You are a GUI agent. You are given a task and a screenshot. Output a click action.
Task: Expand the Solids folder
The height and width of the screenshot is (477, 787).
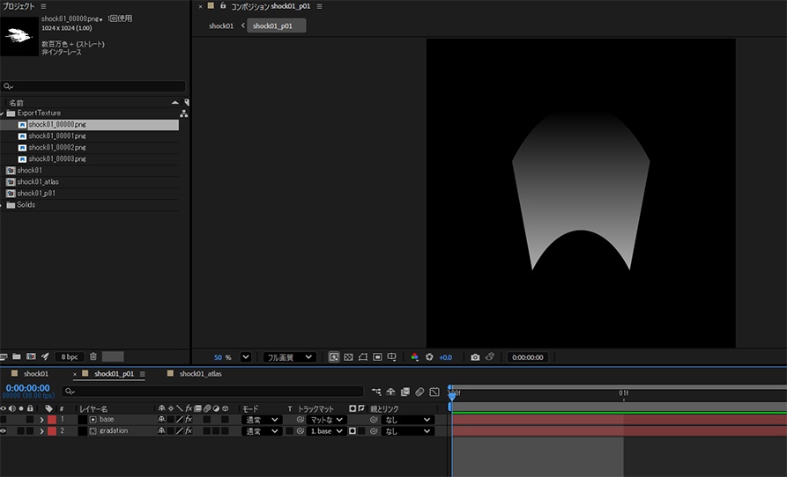2,205
